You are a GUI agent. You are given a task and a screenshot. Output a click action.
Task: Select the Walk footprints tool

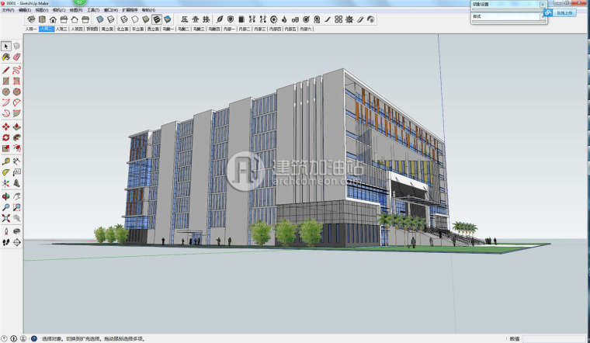click(6, 242)
